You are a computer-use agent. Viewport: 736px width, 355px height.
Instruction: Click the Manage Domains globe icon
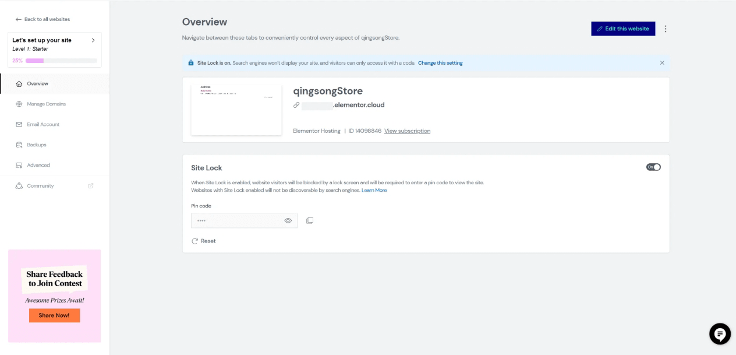coord(19,104)
